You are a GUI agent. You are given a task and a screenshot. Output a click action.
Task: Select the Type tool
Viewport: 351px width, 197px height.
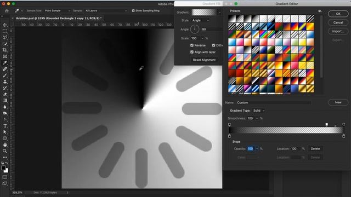click(x=5, y=126)
